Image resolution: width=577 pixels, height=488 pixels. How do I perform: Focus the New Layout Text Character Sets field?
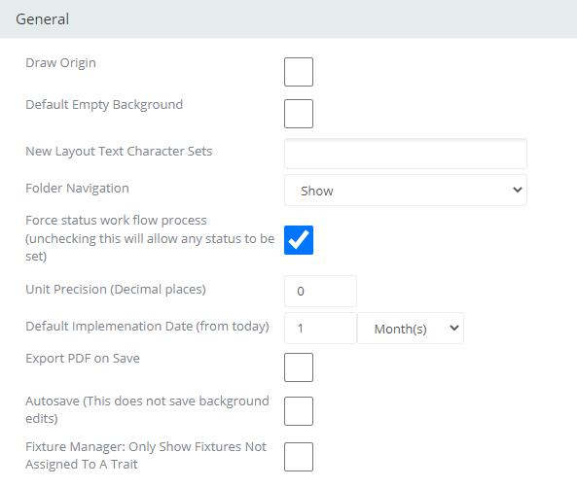pos(406,154)
